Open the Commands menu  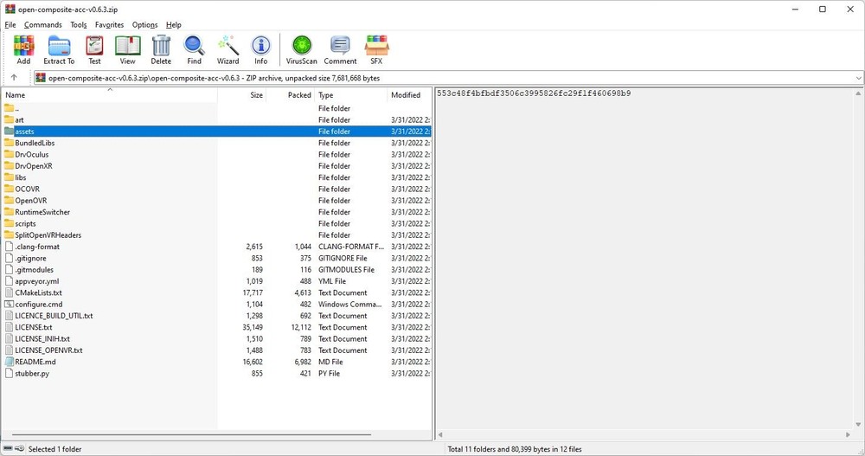pos(43,25)
